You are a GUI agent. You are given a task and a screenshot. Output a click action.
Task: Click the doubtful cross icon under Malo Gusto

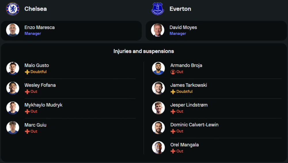(x=27, y=72)
